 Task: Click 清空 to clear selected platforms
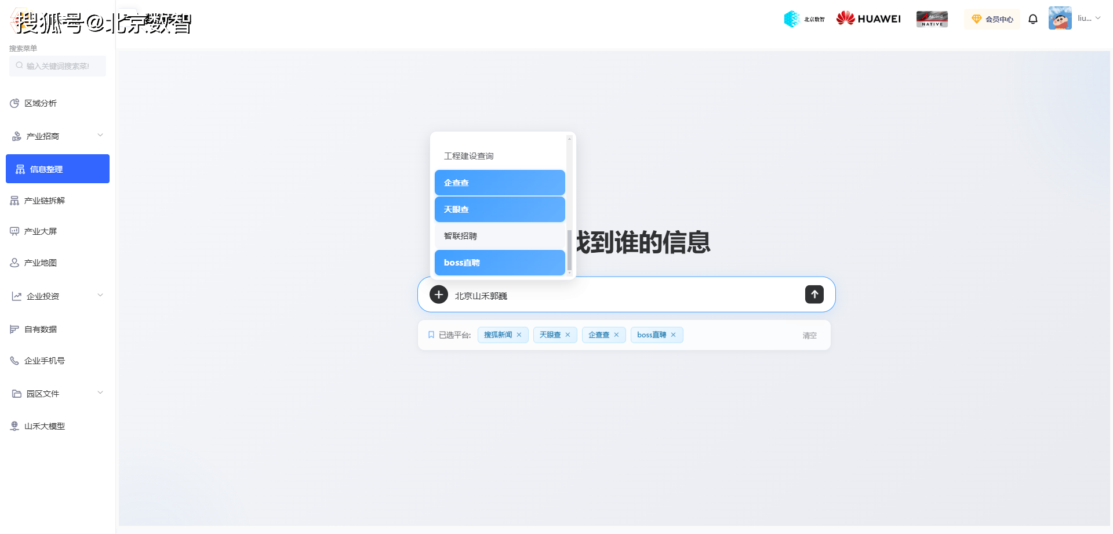tap(809, 336)
